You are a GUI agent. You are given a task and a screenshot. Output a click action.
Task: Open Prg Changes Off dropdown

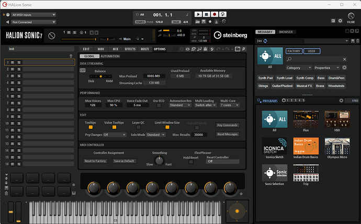point(115,135)
